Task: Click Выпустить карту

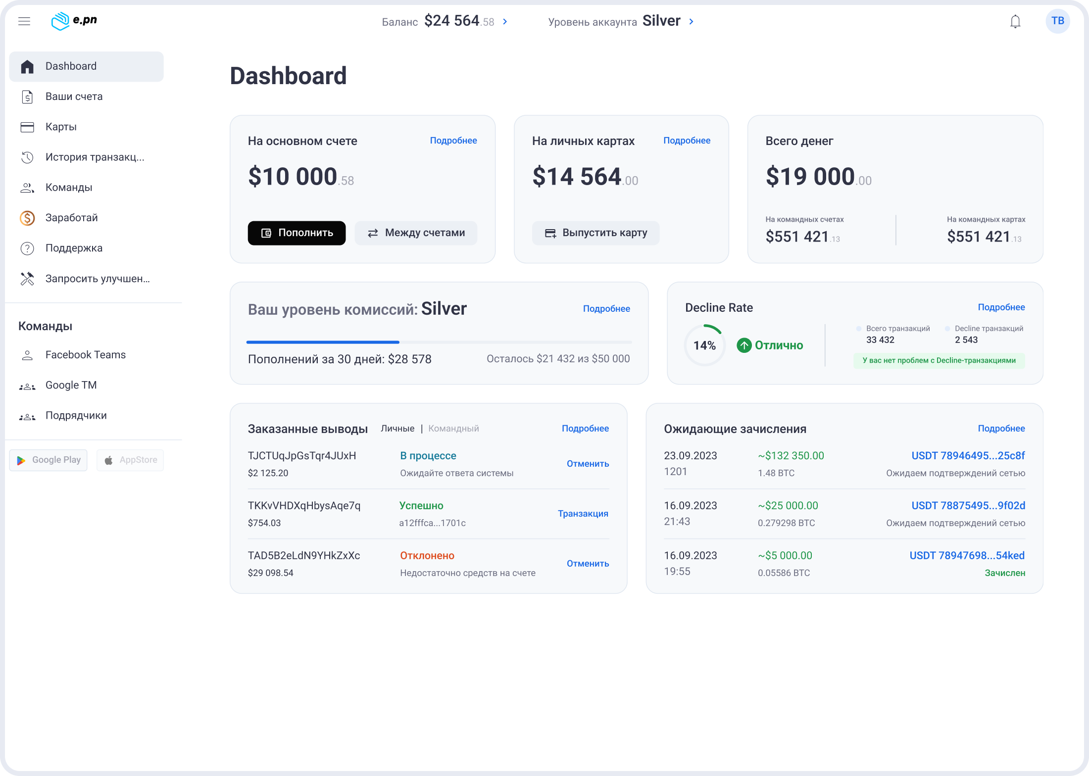Action: [x=595, y=233]
